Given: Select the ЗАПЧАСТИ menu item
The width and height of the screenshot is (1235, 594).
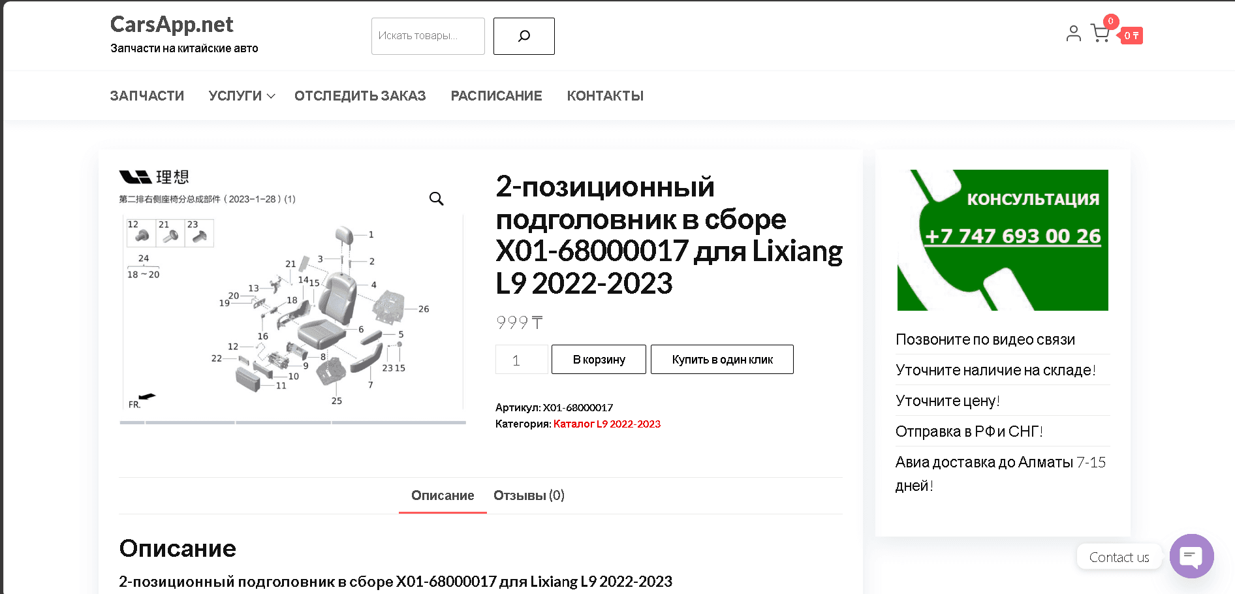Looking at the screenshot, I should [146, 95].
